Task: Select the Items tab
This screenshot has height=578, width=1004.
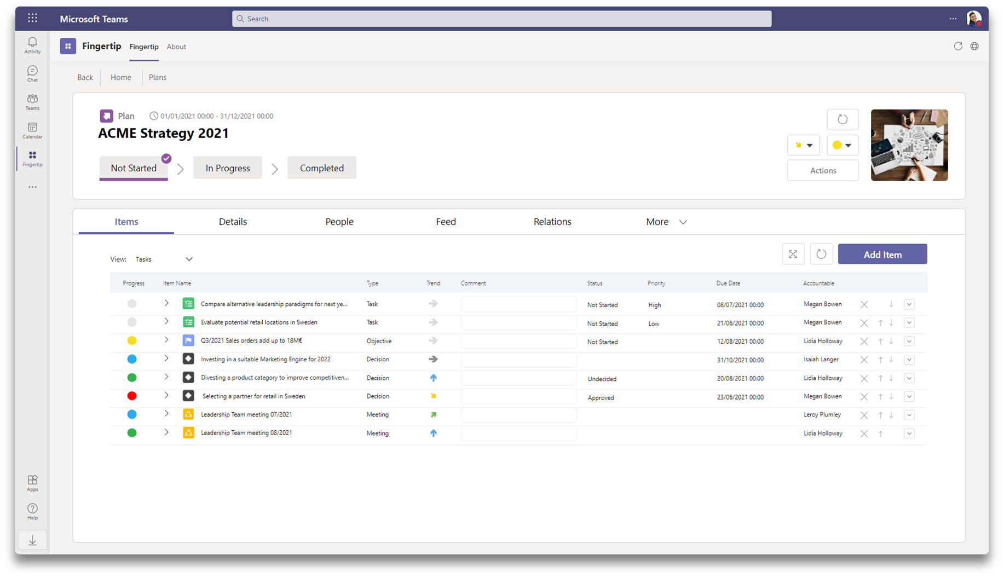Action: pos(126,222)
